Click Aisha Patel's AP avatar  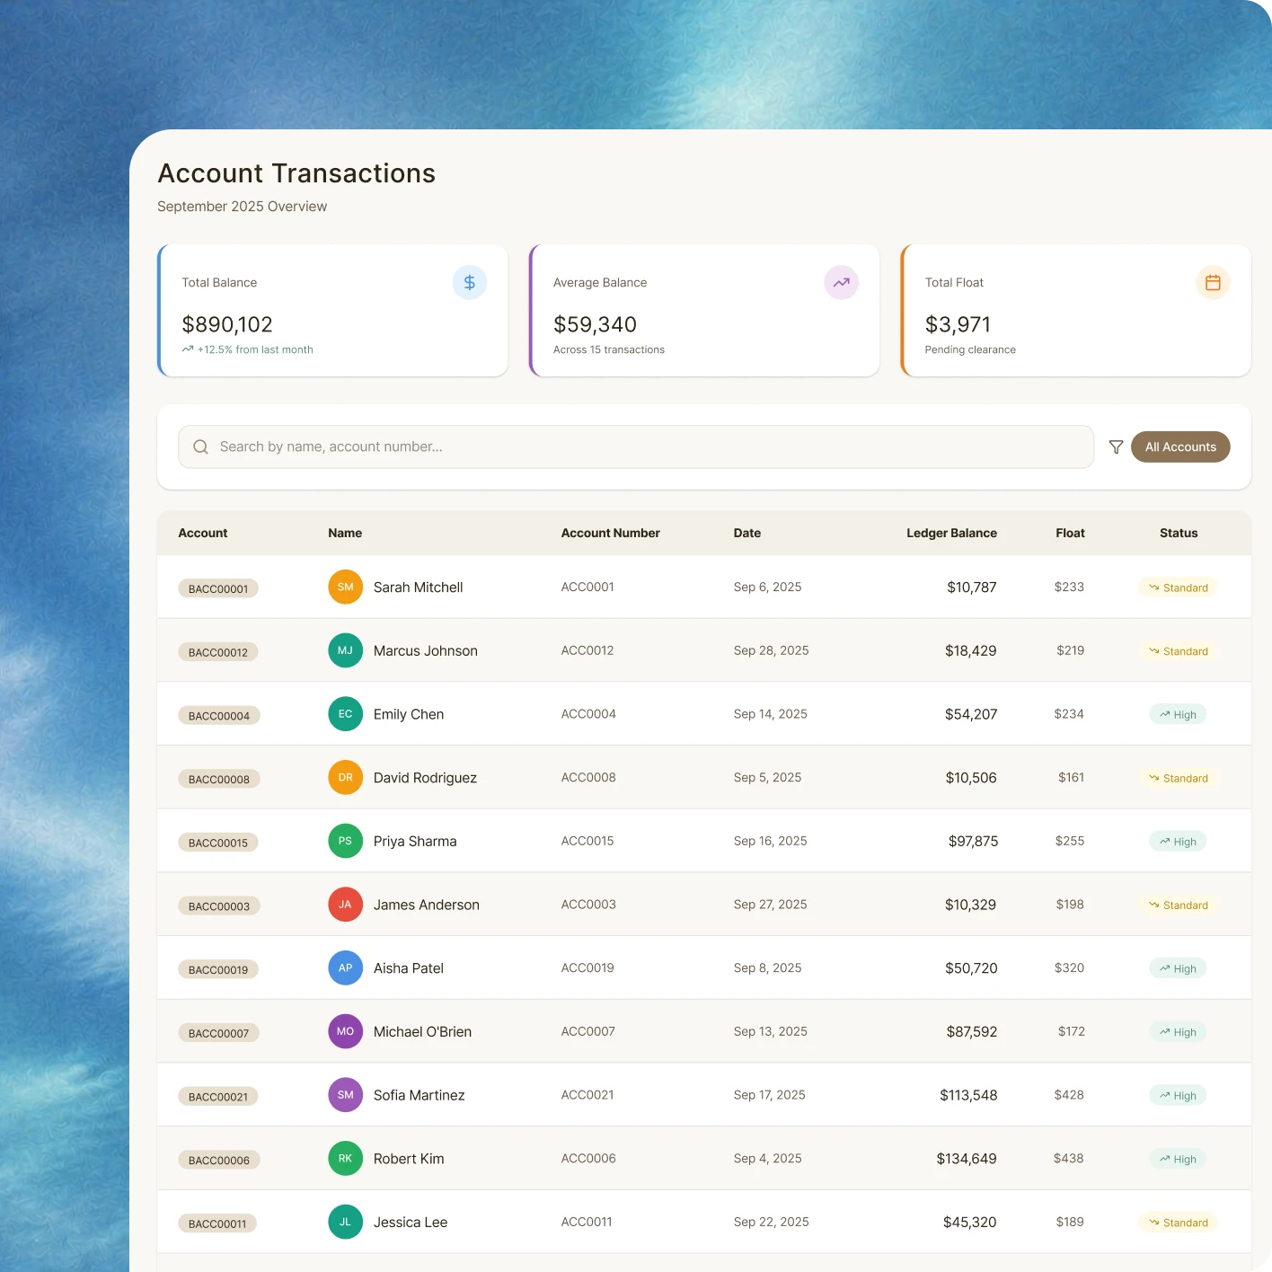[346, 968]
